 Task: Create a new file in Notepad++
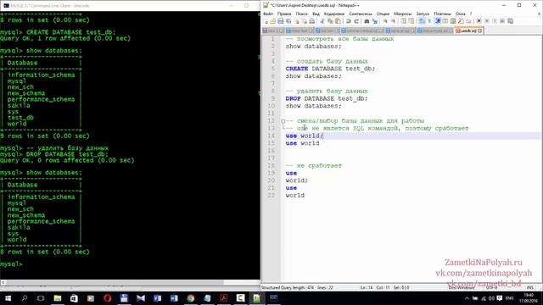click(265, 21)
